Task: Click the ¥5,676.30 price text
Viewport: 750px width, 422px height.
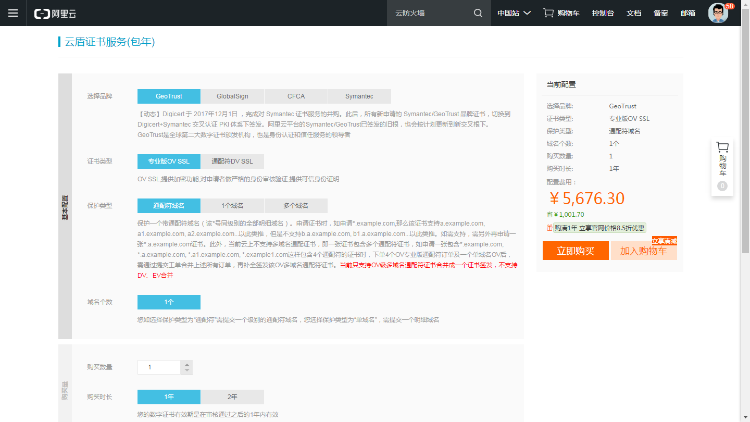Action: pyautogui.click(x=587, y=198)
